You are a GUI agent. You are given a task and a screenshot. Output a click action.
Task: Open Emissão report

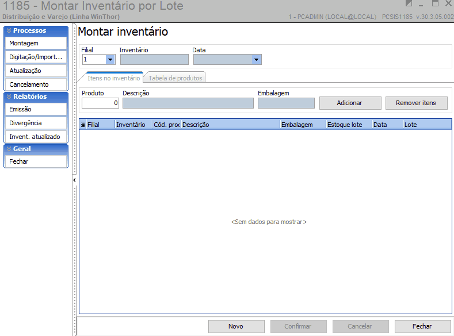[36, 109]
